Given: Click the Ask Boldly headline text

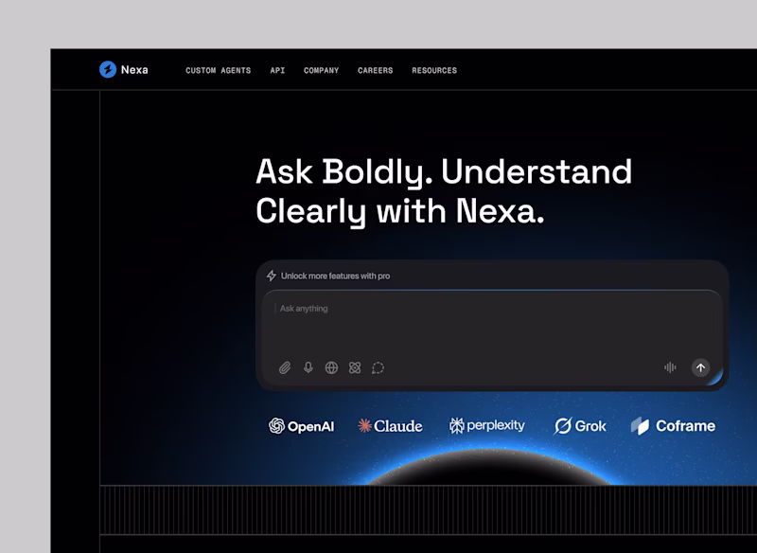Looking at the screenshot, I should (444, 191).
